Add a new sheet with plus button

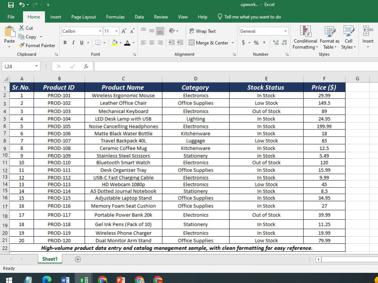pos(77,259)
